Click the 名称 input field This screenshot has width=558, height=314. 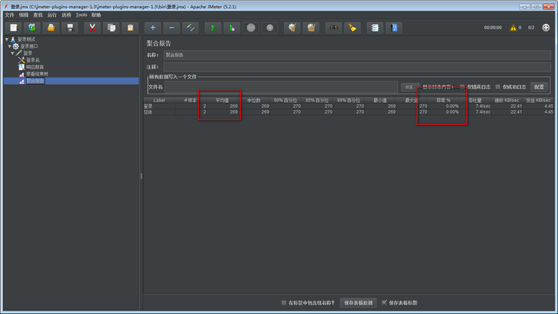click(x=357, y=55)
